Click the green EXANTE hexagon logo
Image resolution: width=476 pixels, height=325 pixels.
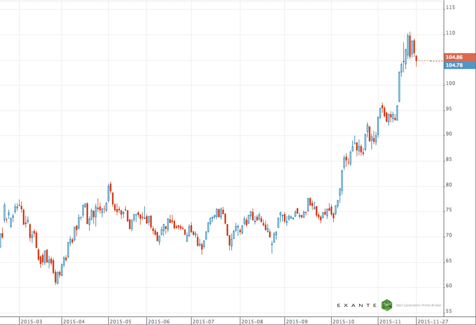(387, 305)
